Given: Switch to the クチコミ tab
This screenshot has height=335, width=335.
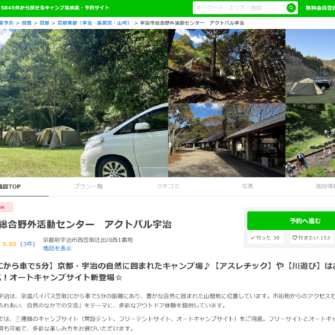Looking at the screenshot, I should (x=168, y=186).
